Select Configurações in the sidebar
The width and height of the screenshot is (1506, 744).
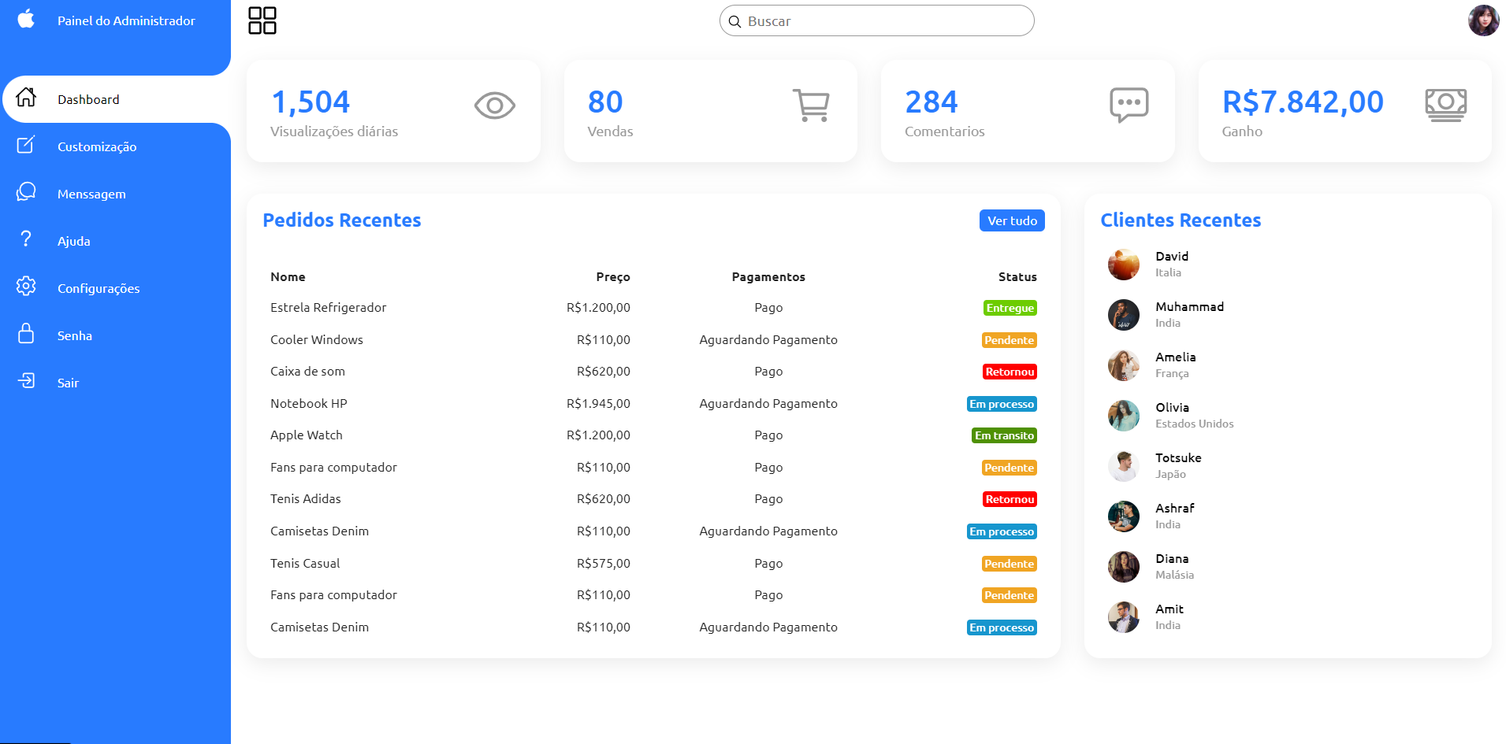[x=98, y=287]
